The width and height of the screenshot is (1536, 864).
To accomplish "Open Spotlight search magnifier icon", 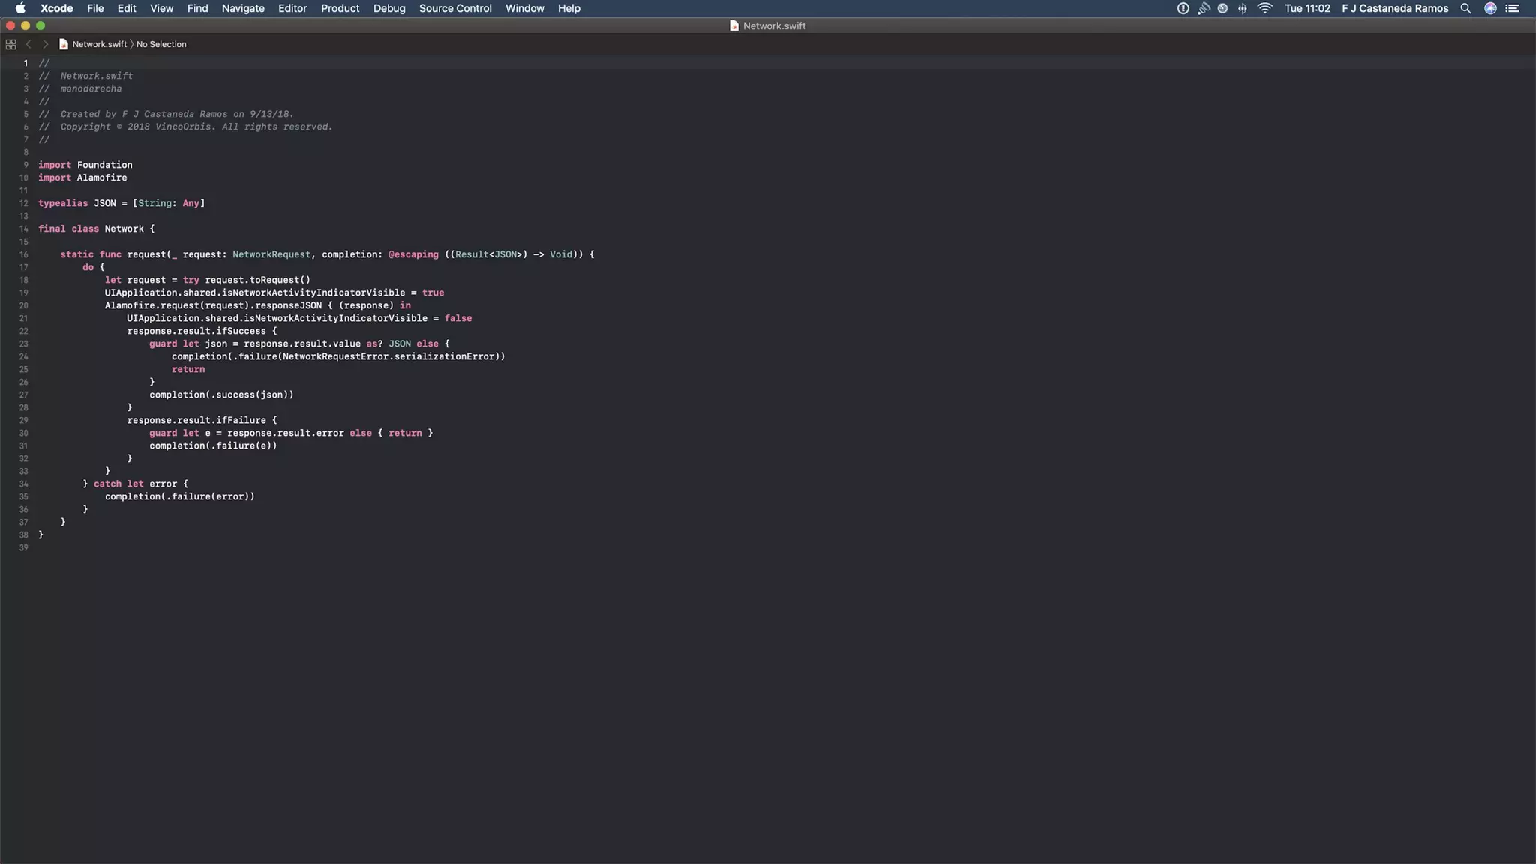I will click(x=1465, y=8).
